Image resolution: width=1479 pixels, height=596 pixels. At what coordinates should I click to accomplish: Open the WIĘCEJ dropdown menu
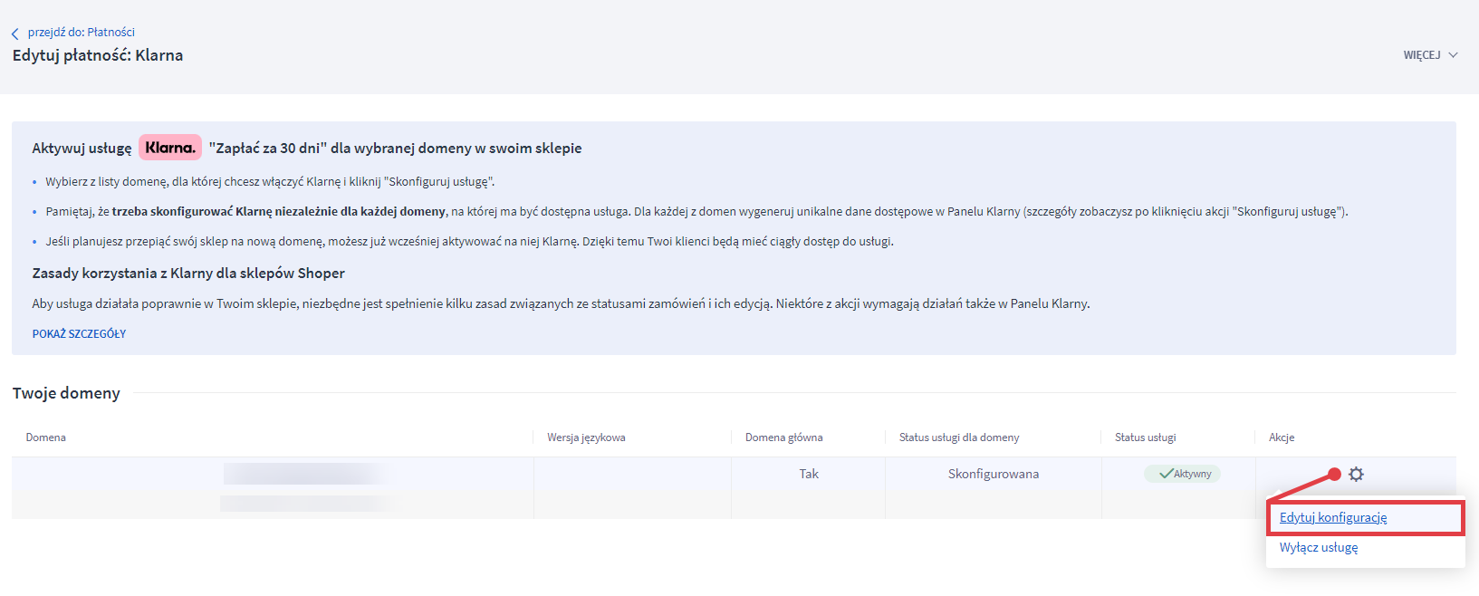pyautogui.click(x=1429, y=55)
